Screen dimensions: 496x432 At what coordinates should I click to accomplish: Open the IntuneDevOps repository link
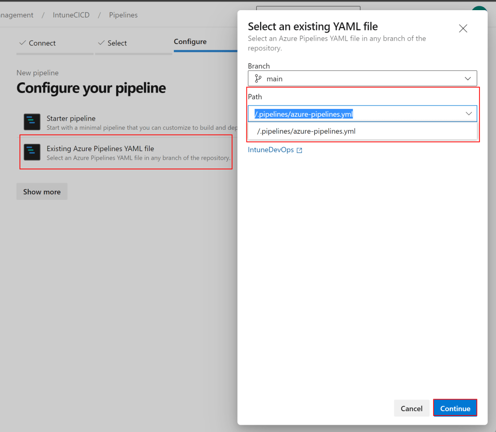(x=271, y=150)
